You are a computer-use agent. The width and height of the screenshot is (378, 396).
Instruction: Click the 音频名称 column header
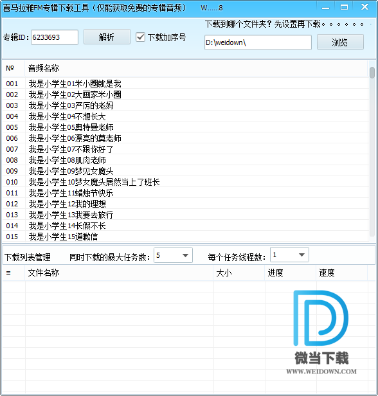(196, 68)
